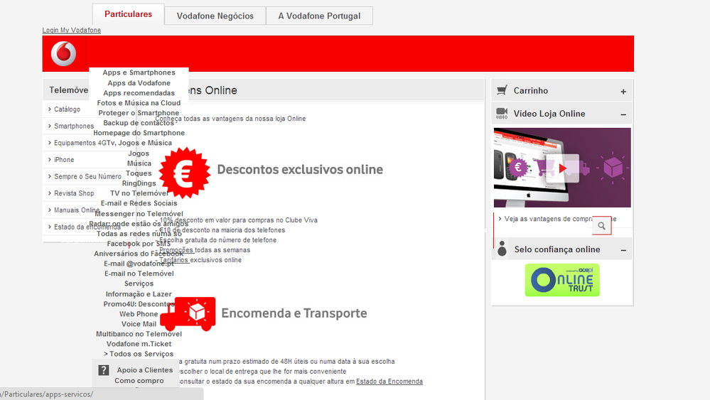The image size is (710, 400).
Task: Open iPhone in the left sidebar
Action: point(64,160)
